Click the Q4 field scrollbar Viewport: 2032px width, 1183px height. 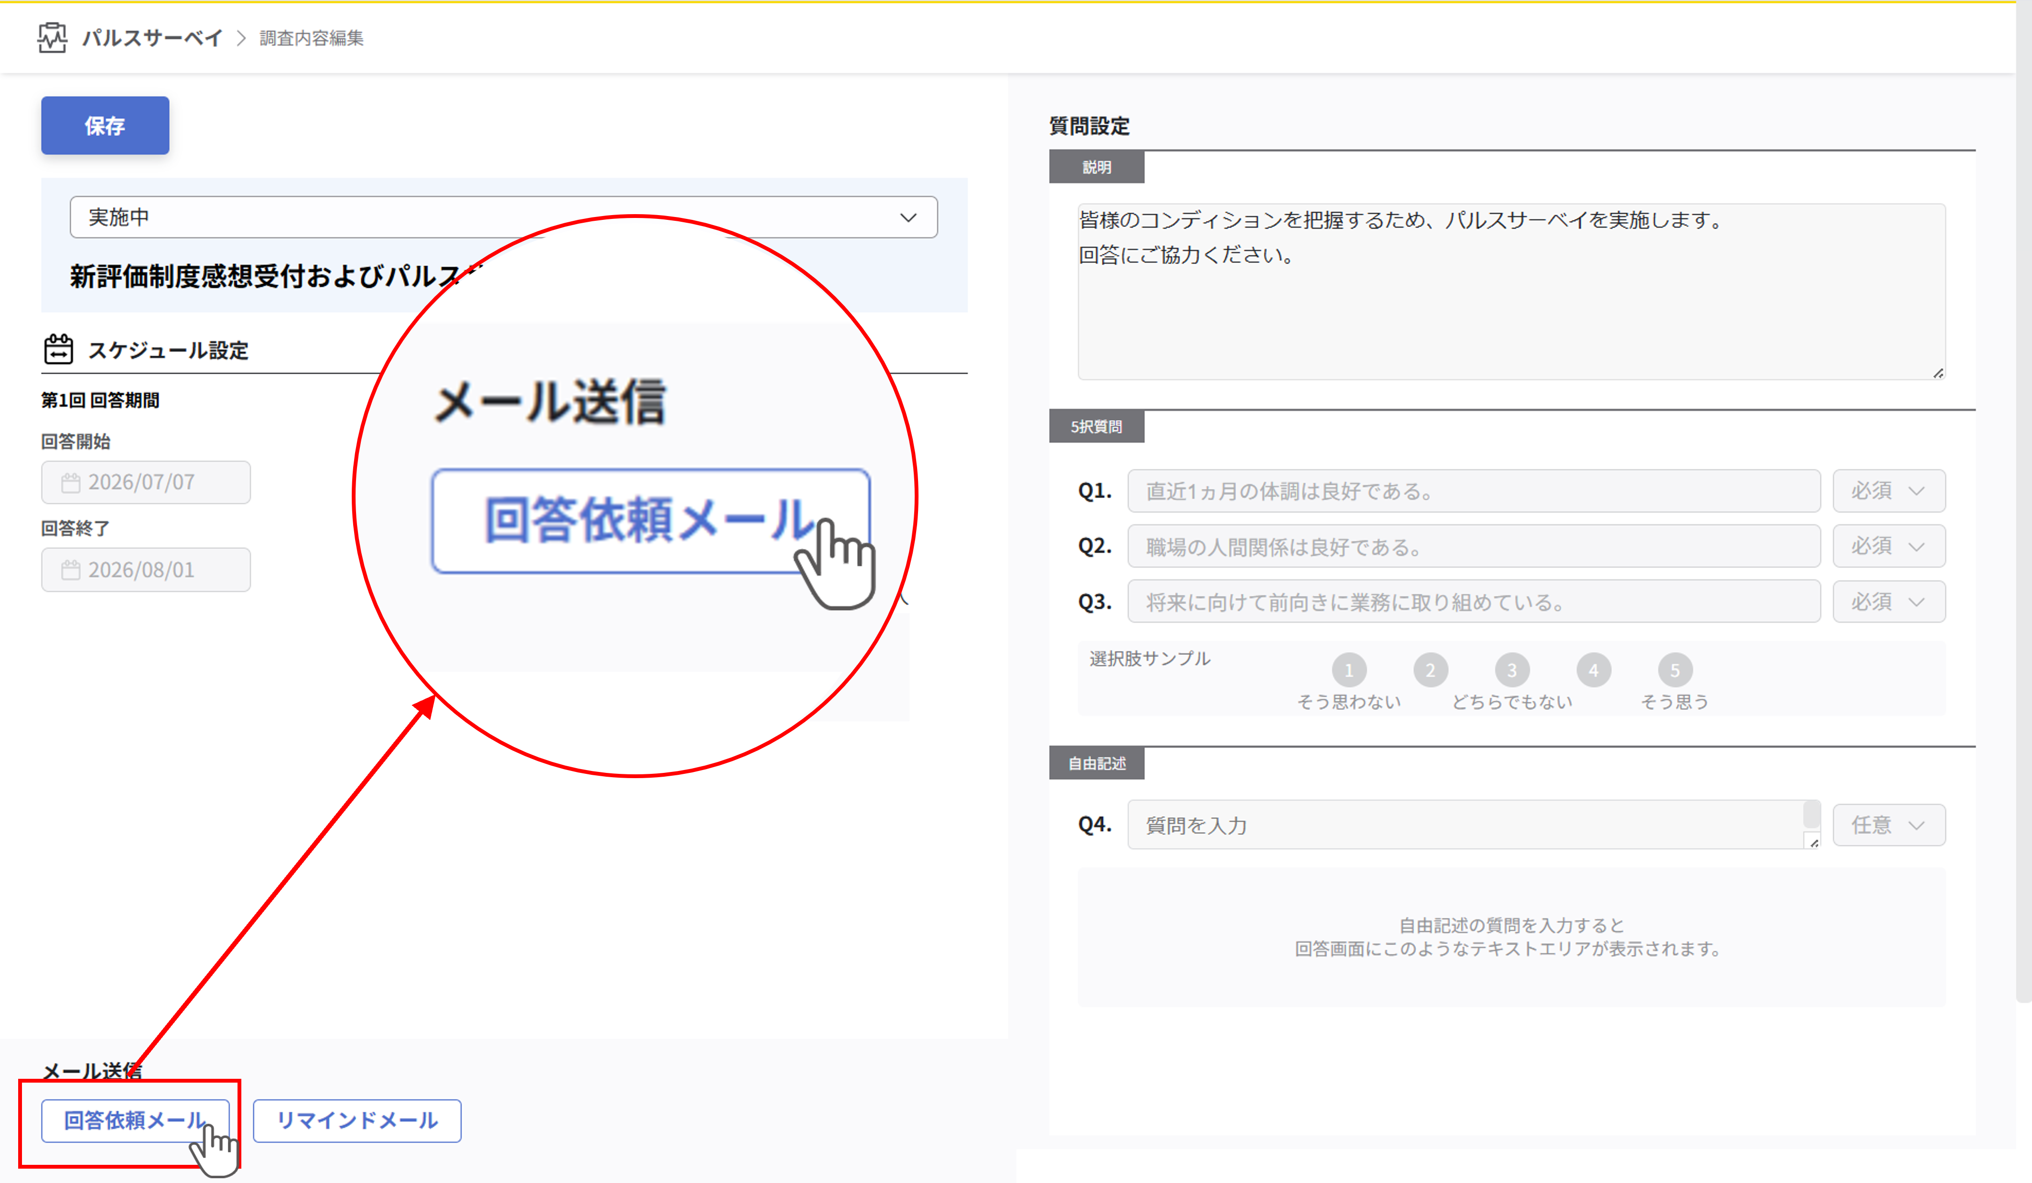1812,814
